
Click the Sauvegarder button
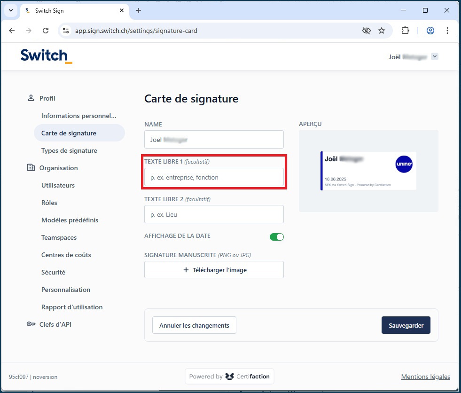(x=406, y=325)
